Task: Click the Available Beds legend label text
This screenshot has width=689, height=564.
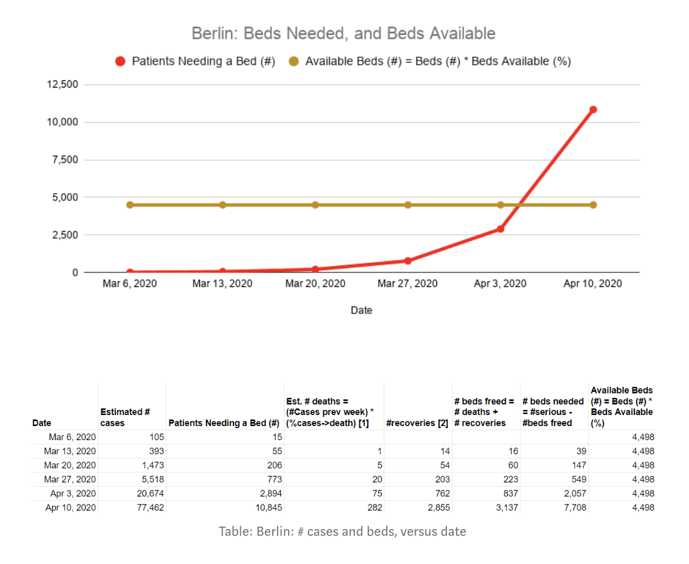Action: tap(438, 61)
